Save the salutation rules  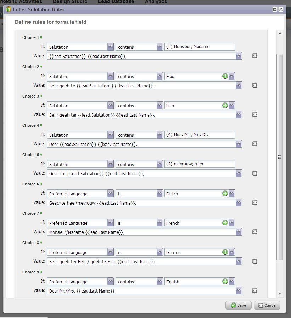[238, 305]
